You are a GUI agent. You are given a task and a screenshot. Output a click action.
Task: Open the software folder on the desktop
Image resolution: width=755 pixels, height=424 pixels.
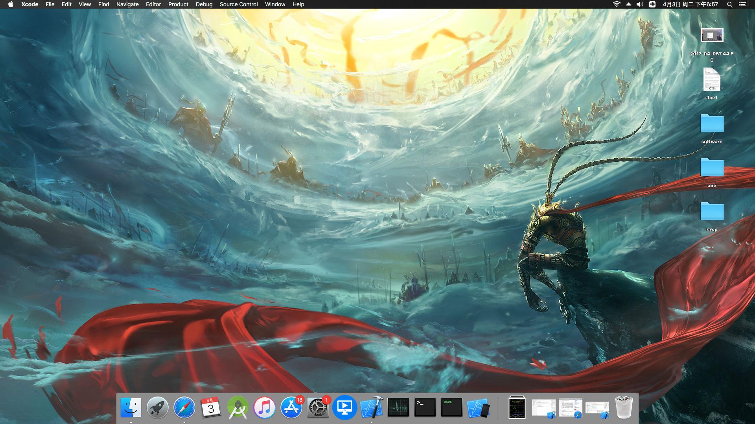tap(711, 124)
